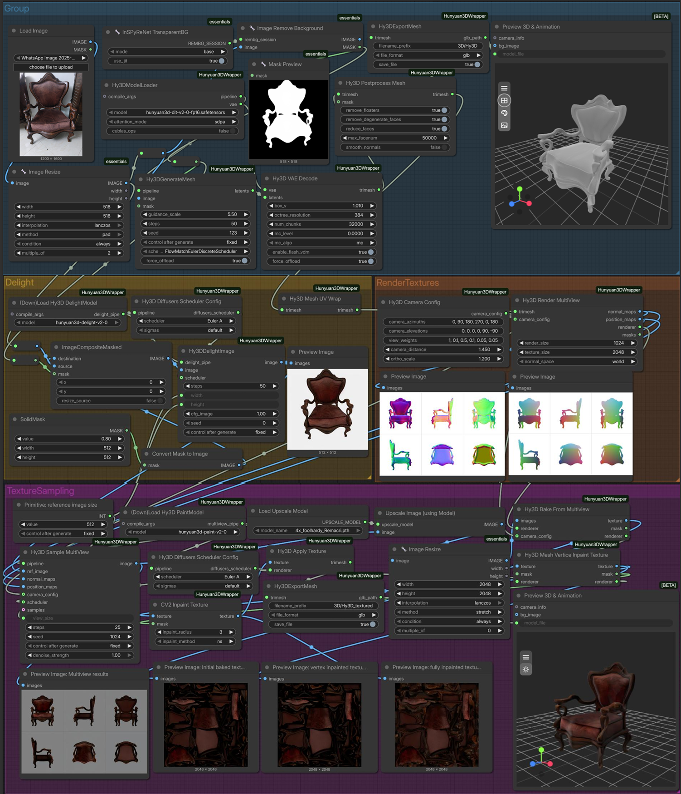Open hunyuan3d-paint-v2-0 model dropdown

coord(183,532)
